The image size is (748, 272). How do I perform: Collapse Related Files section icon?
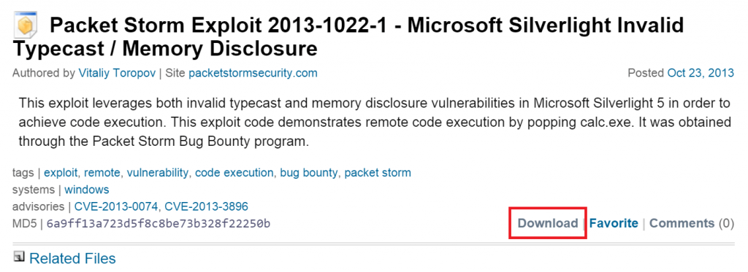click(19, 257)
